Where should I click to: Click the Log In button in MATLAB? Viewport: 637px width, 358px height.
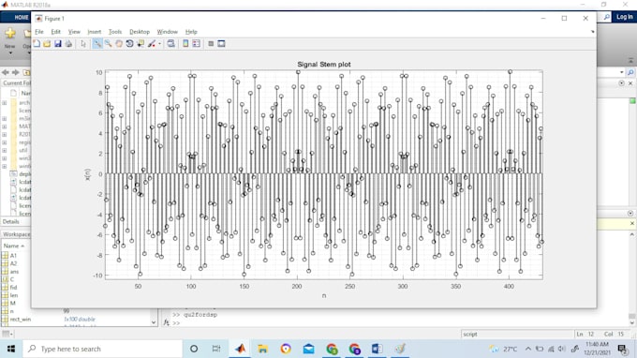pos(625,17)
